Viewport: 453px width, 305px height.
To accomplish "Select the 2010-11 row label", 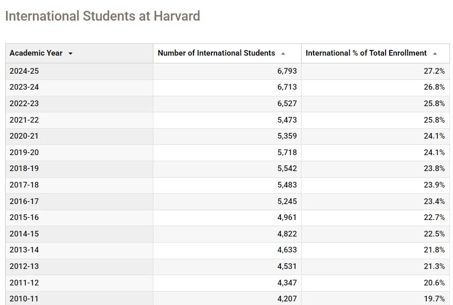I will (24, 299).
